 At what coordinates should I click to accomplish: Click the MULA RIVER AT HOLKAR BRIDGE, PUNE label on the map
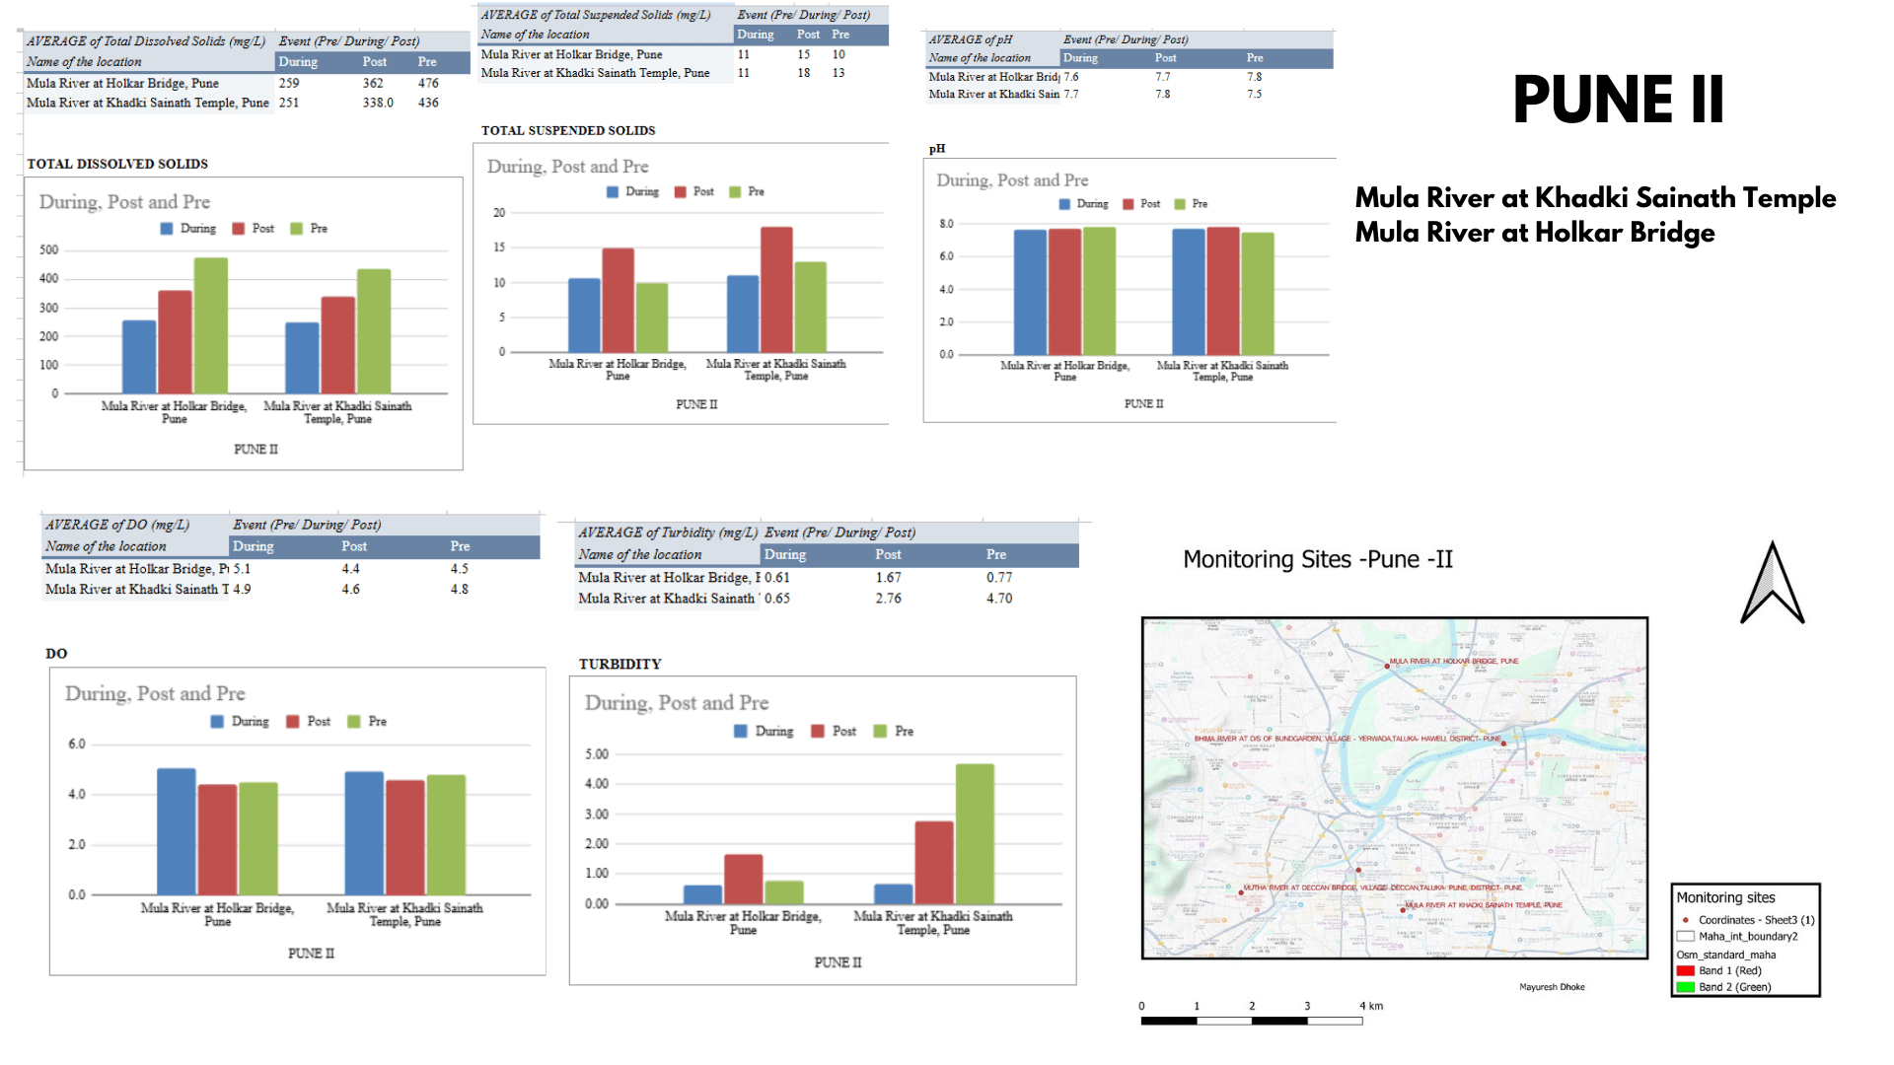pos(1454,661)
